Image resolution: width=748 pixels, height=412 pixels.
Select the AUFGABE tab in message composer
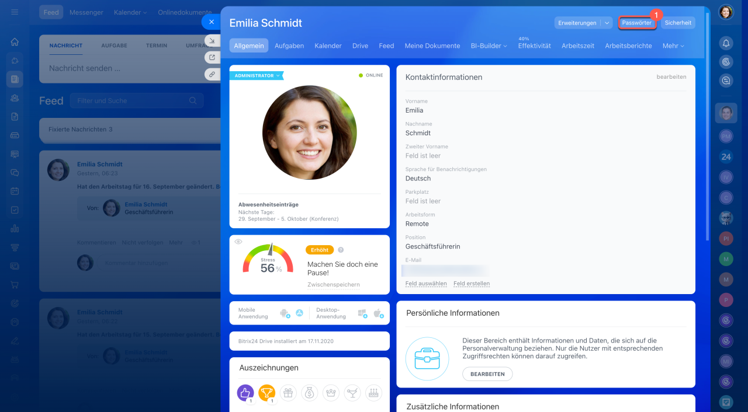(114, 46)
